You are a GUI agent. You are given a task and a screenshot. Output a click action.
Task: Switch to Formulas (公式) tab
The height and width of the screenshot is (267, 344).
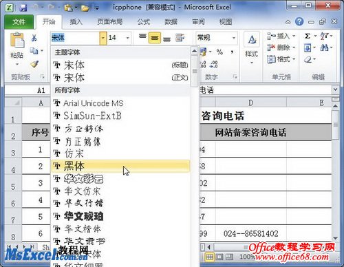144,22
